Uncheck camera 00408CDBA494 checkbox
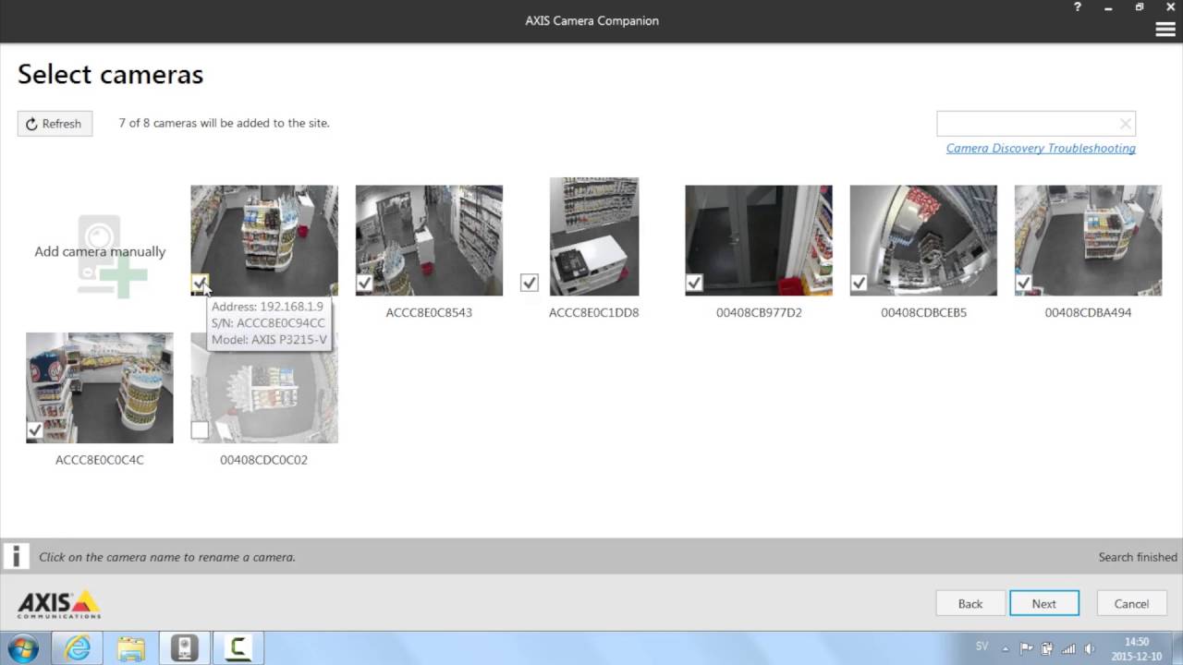This screenshot has height=665, width=1183. pos(1023,283)
